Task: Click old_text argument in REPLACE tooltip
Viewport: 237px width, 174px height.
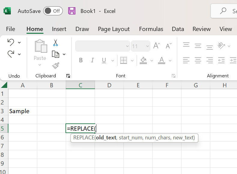Action: coord(106,138)
